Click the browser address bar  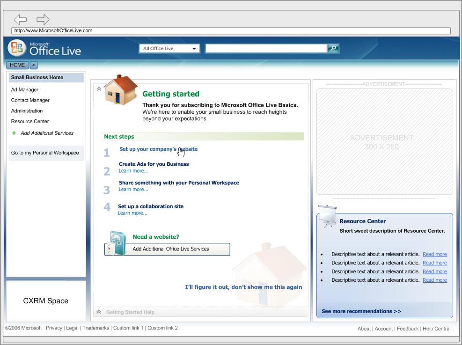click(231, 30)
